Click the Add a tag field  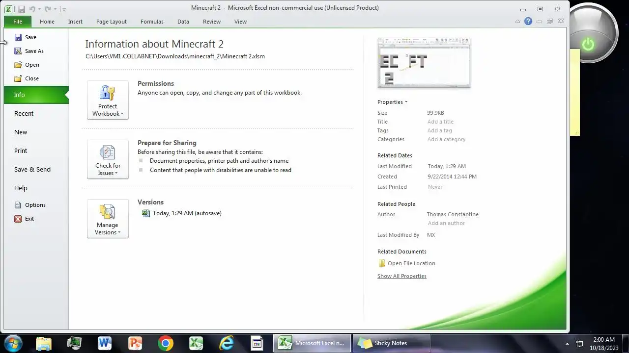[439, 130]
